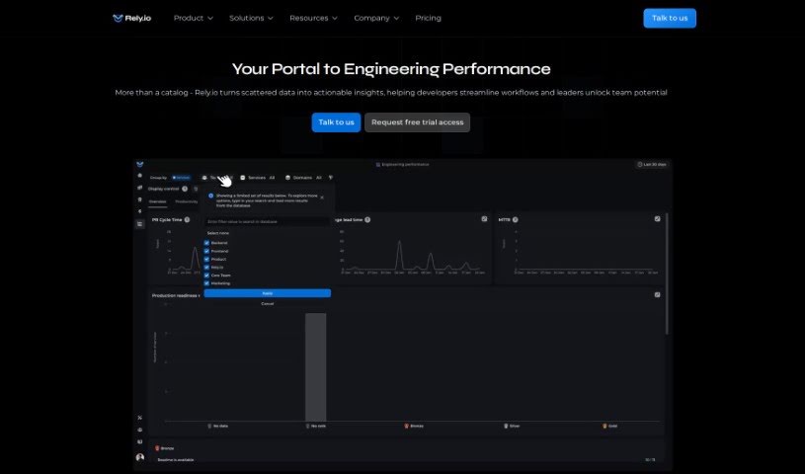Click the Domains filter icon

click(x=287, y=178)
